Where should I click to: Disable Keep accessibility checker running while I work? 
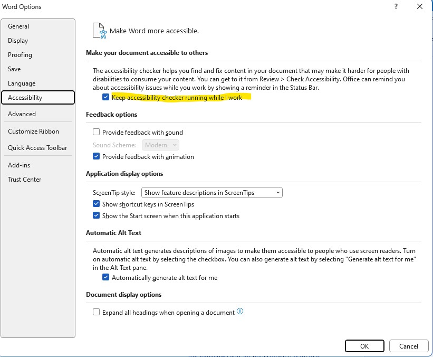pos(105,98)
